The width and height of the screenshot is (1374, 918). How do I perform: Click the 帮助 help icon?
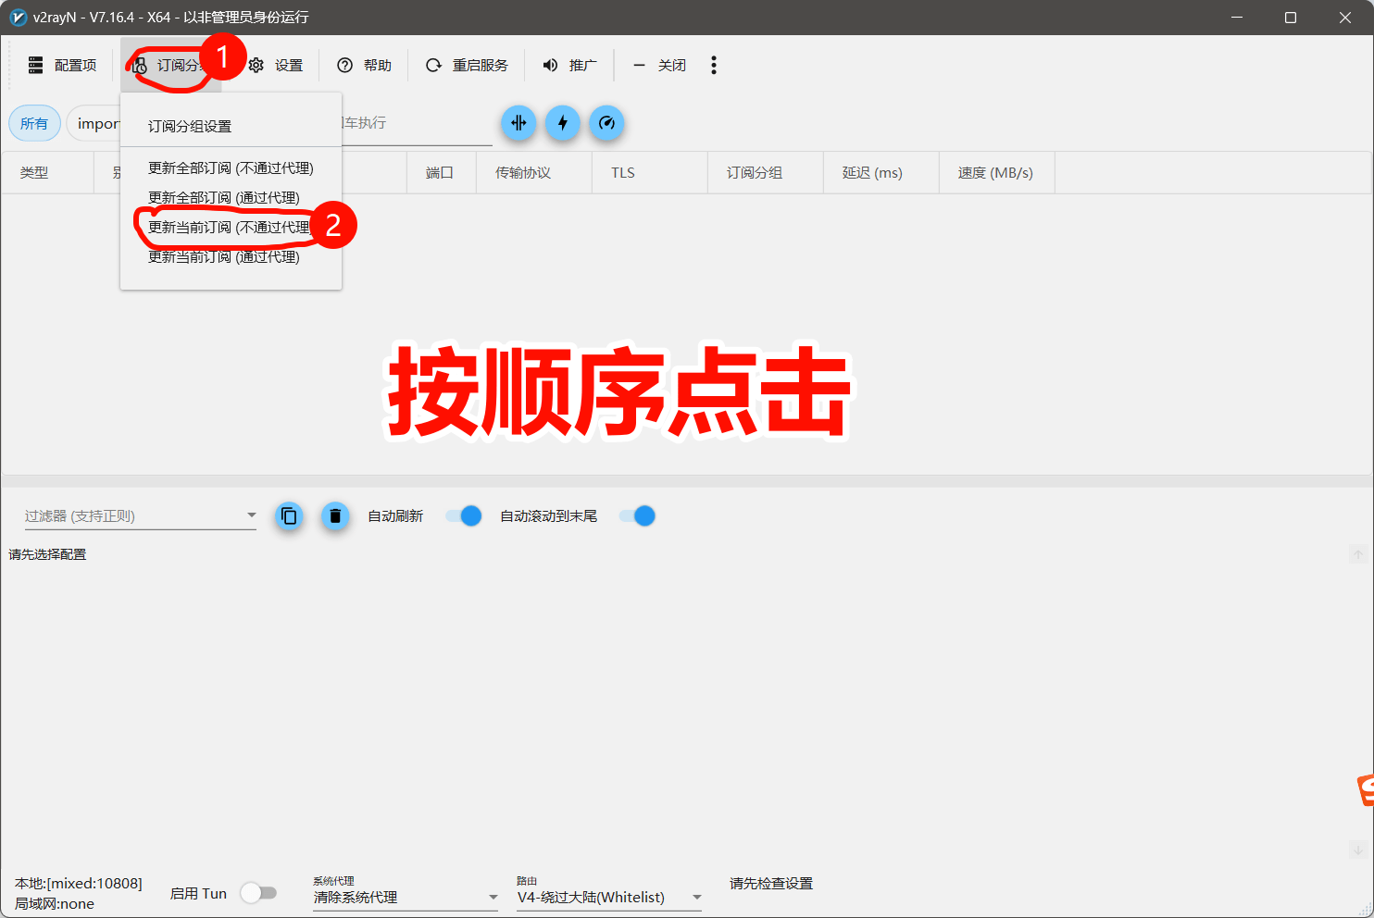click(345, 65)
